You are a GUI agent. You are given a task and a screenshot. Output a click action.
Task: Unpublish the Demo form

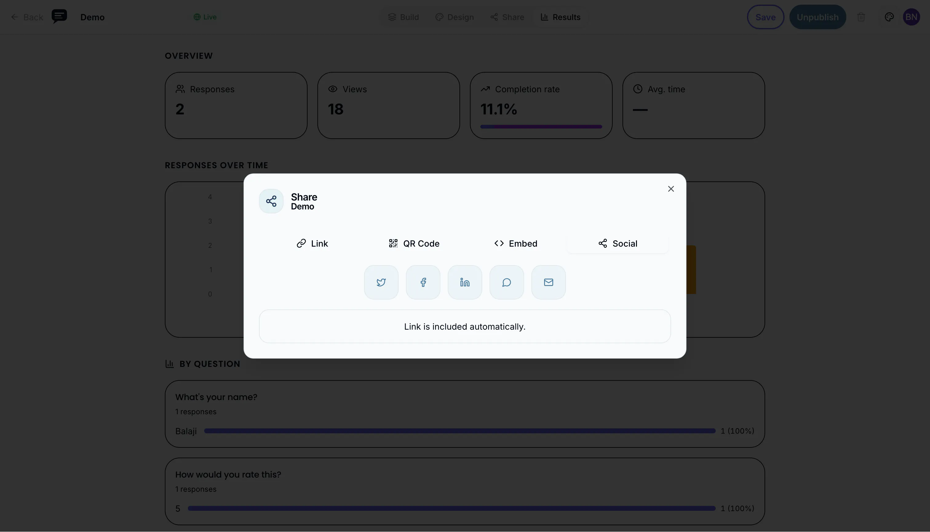coord(817,17)
